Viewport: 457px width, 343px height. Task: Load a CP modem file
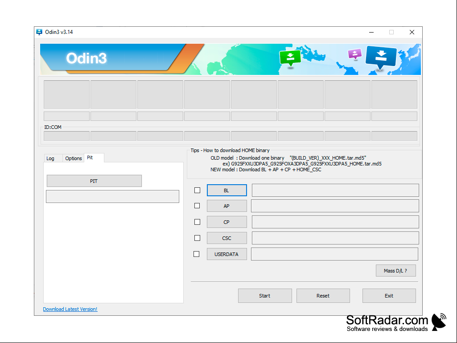tap(227, 222)
